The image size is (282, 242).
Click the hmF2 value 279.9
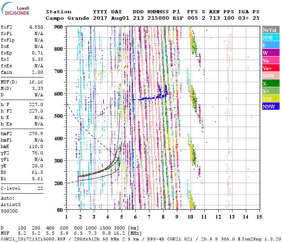pos(37,133)
